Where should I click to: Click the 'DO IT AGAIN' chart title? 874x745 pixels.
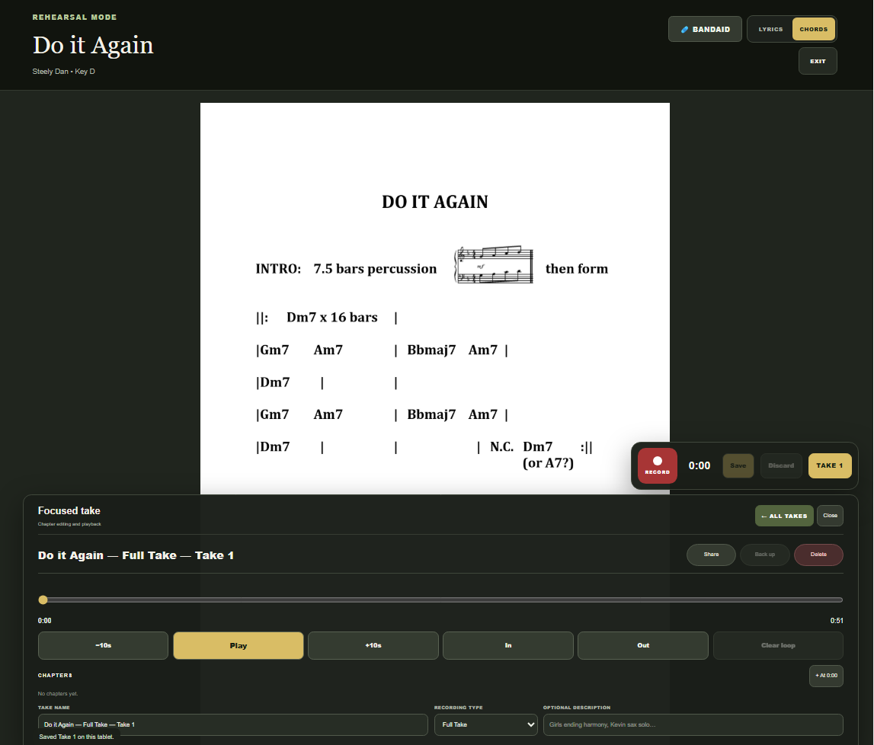pyautogui.click(x=435, y=202)
